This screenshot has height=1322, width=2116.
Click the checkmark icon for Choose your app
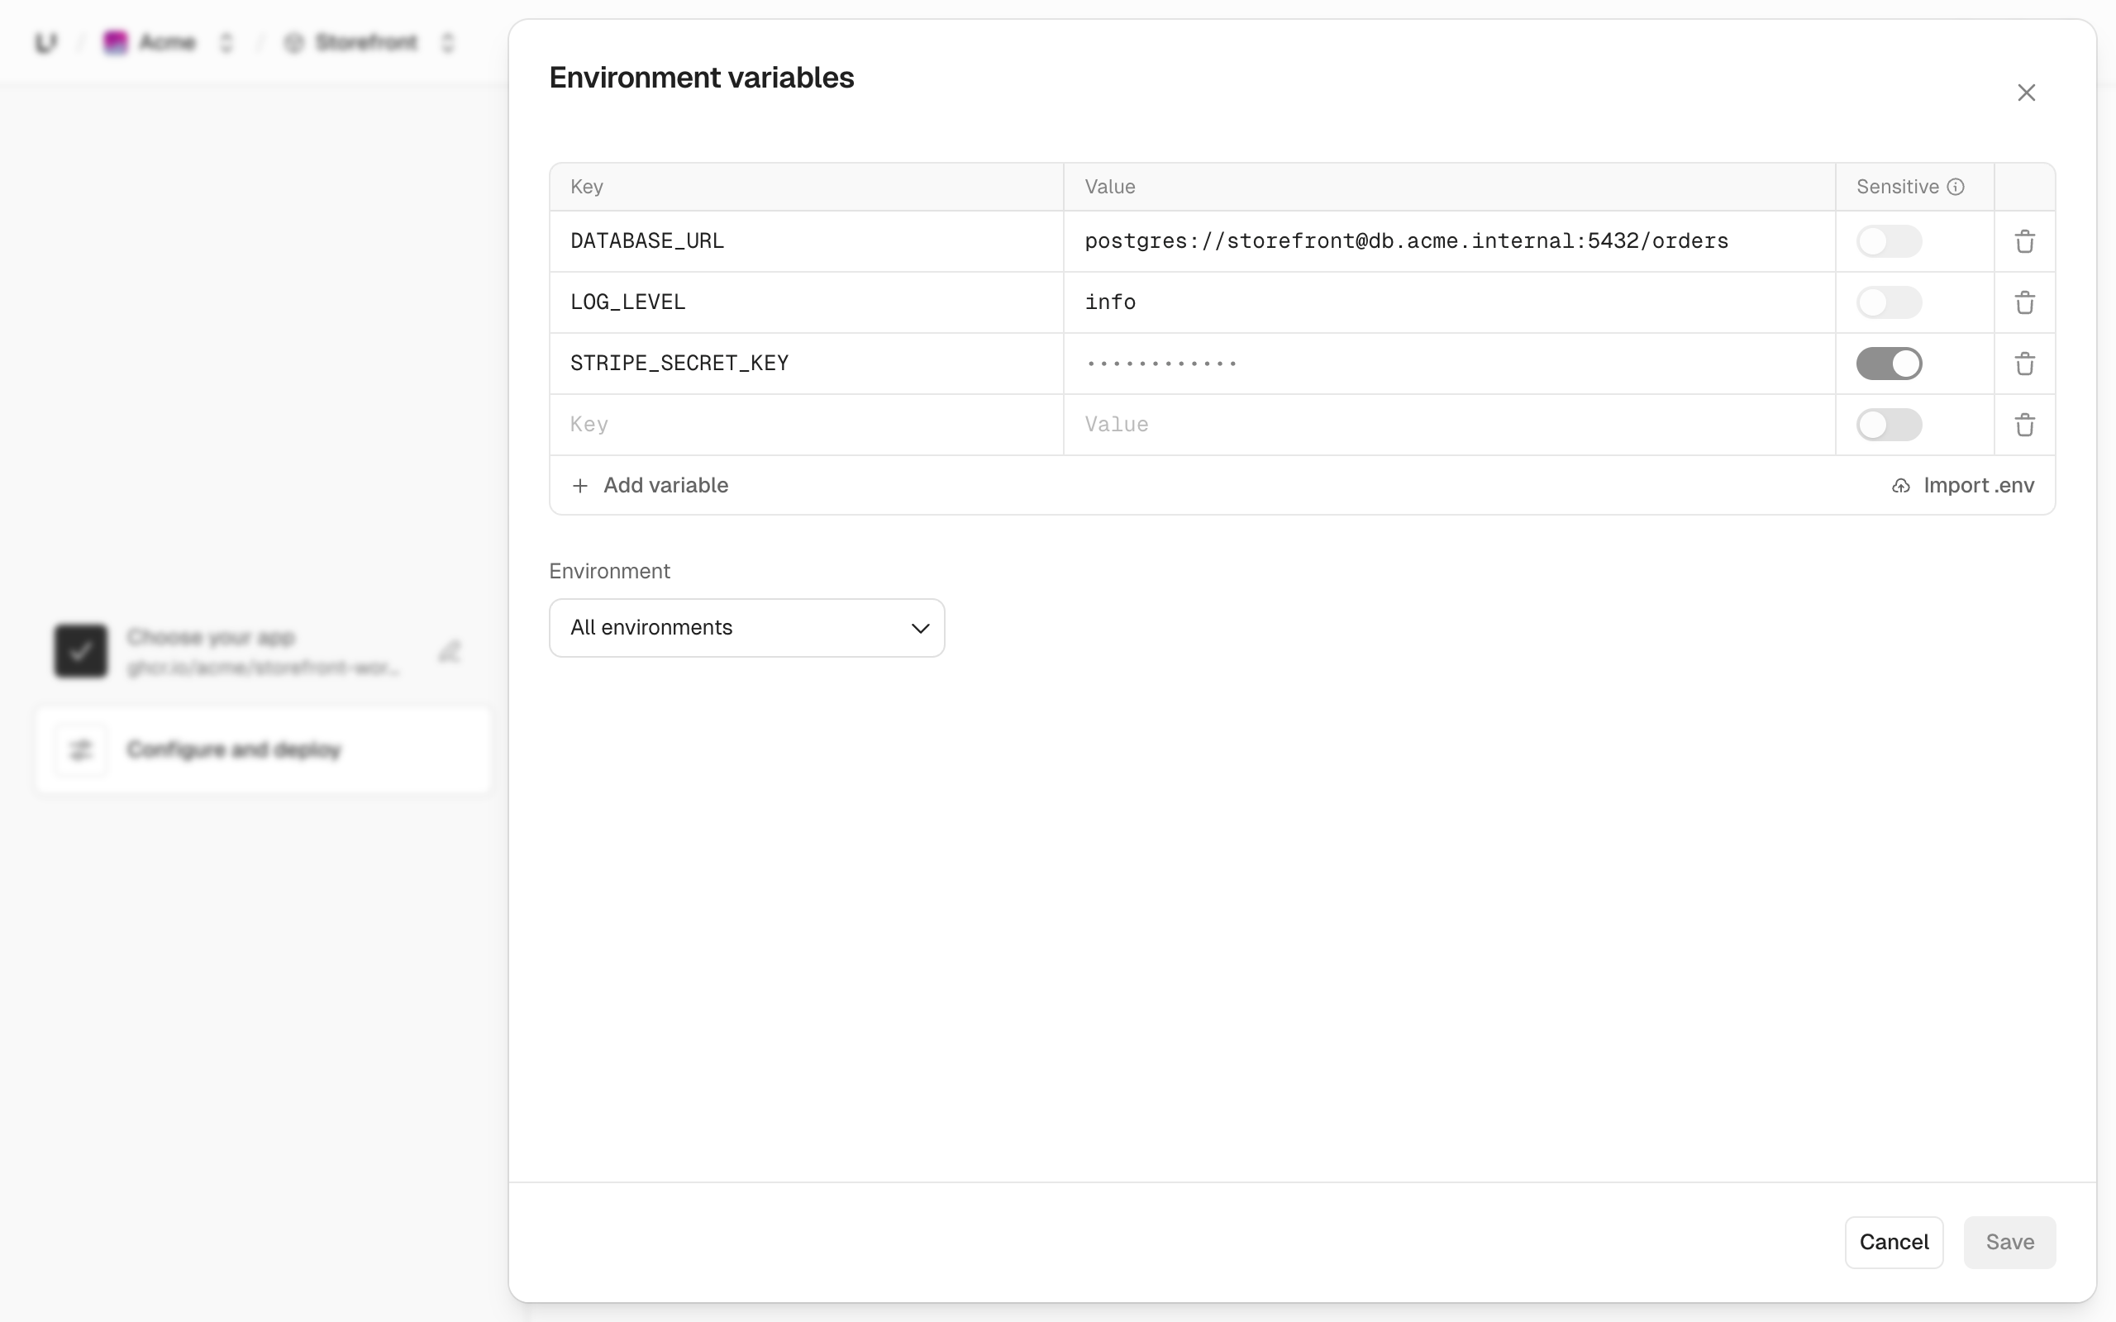click(x=80, y=650)
